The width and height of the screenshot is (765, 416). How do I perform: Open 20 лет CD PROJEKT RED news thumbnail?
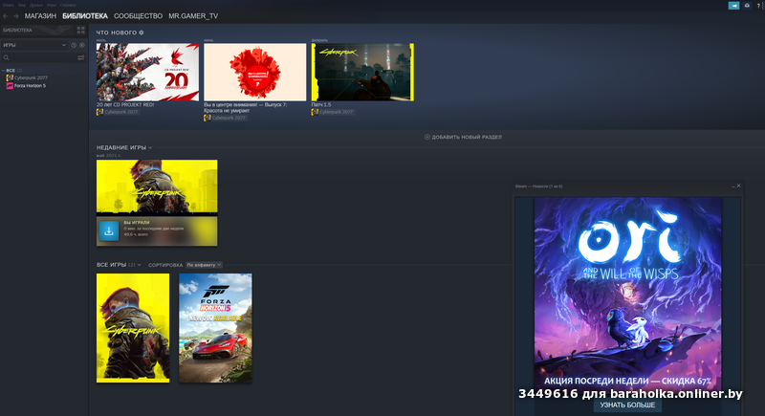point(147,72)
